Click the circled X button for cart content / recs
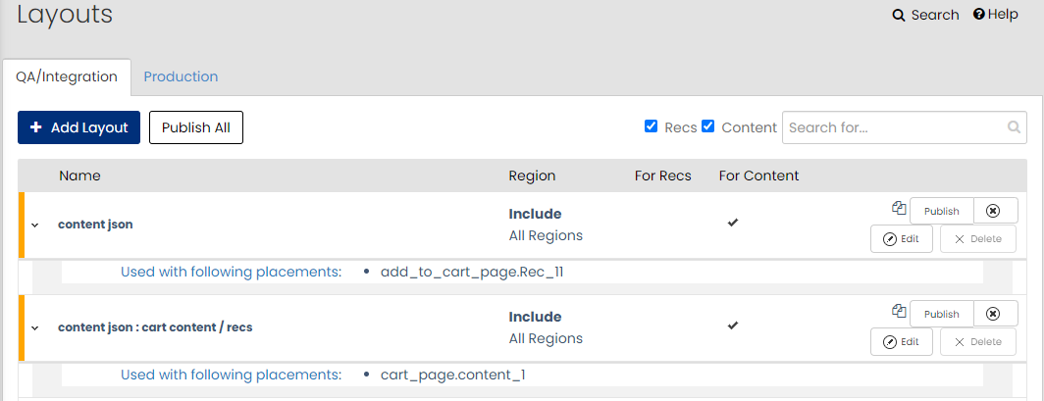Screen dimensions: 1044x401 click(993, 314)
